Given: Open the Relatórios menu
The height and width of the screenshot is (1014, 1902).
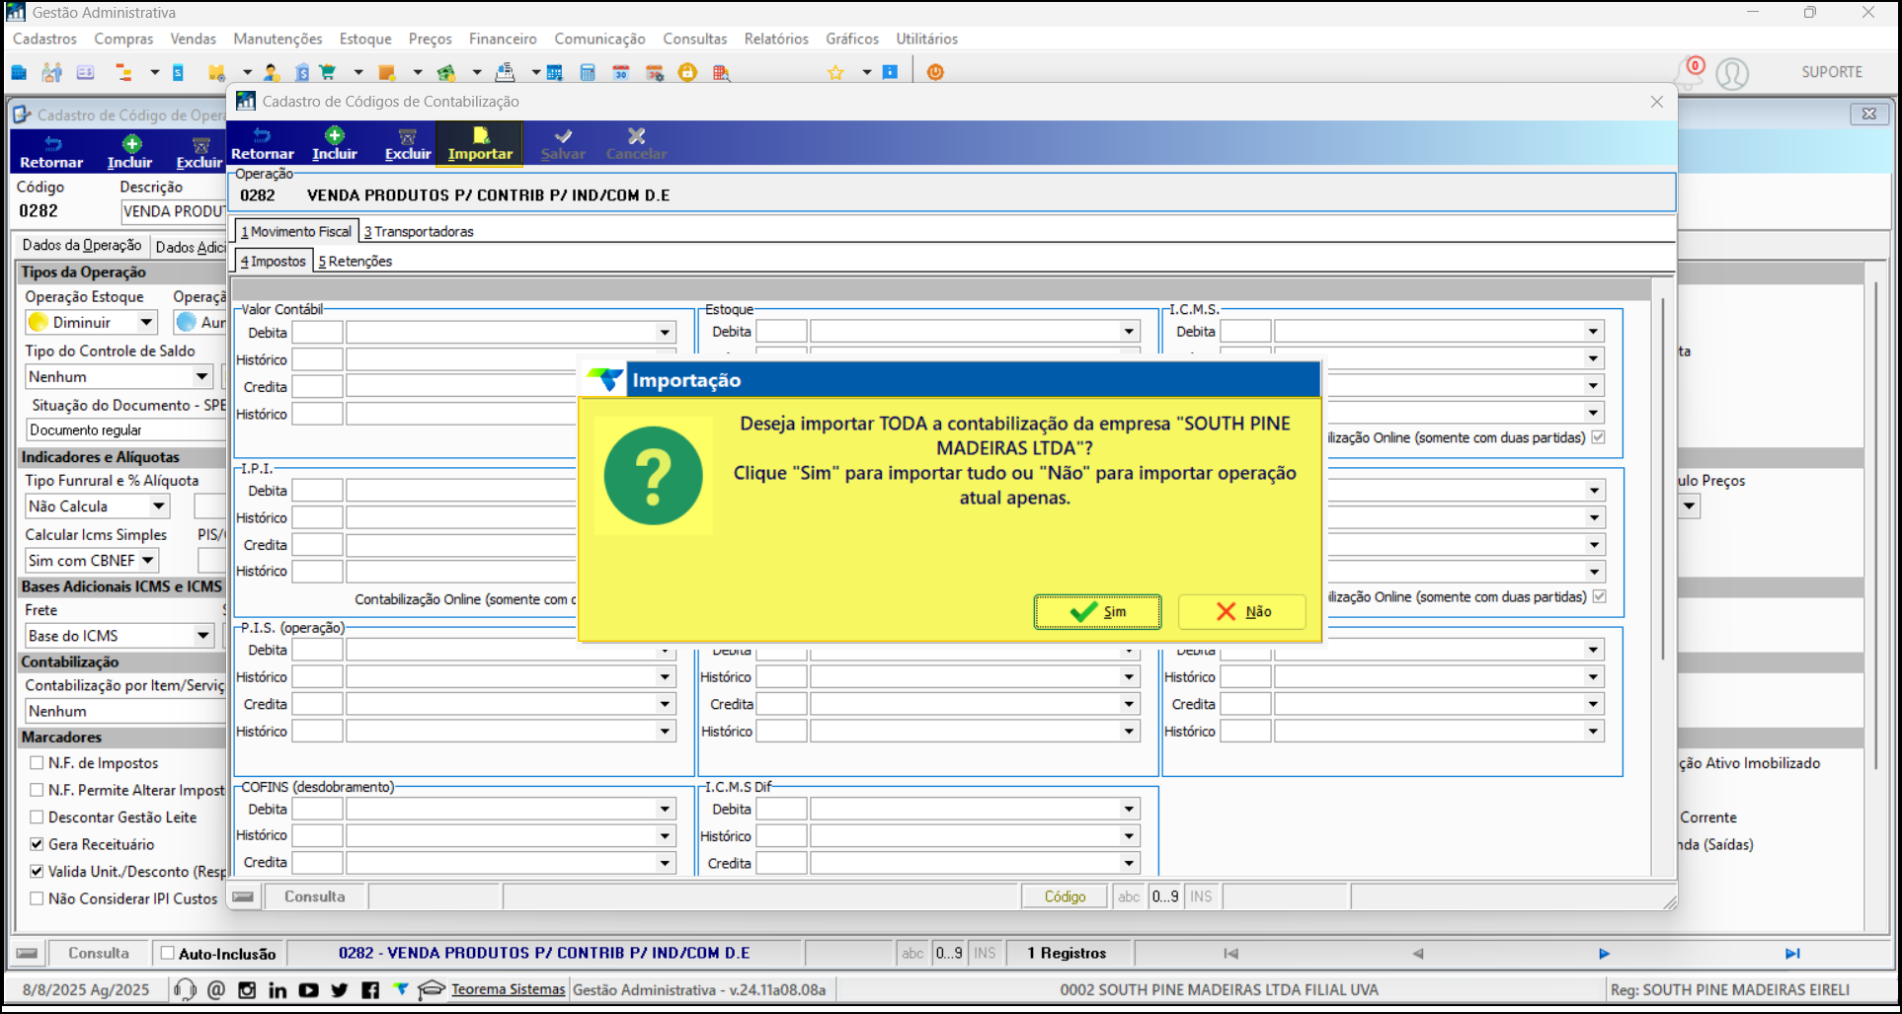Looking at the screenshot, I should [x=776, y=39].
